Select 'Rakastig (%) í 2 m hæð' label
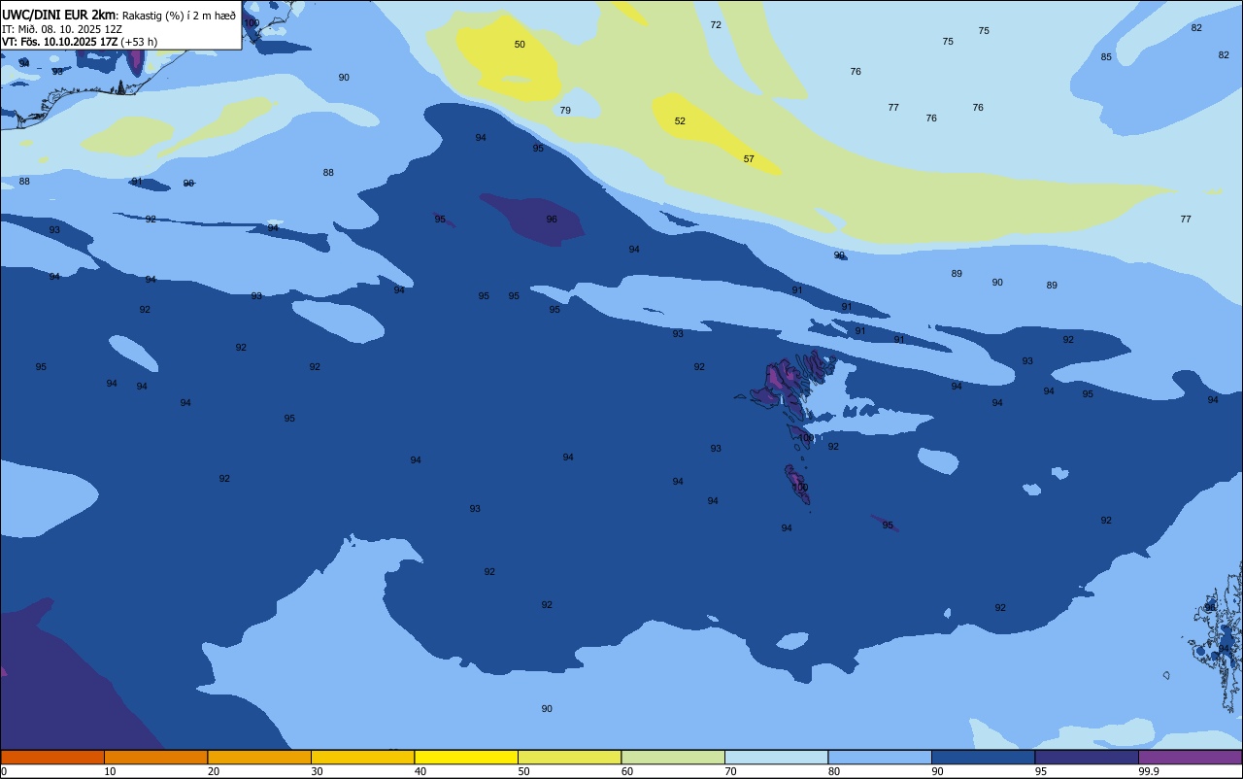The width and height of the screenshot is (1243, 779). pos(179,16)
